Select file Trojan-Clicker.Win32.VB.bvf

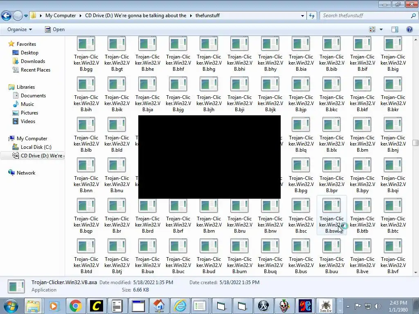(x=393, y=256)
